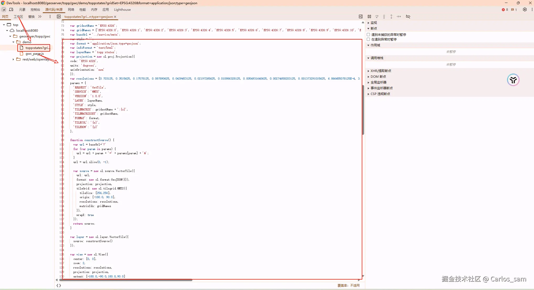Image resolution: width=534 pixels, height=290 pixels.
Task: Expand XHR/提取断点 section
Action: tap(380, 71)
